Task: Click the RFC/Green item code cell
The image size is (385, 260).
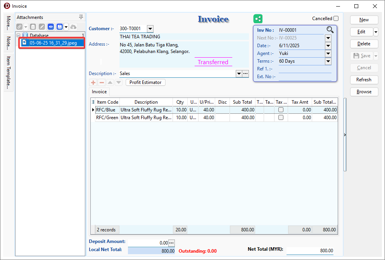Action: [x=107, y=118]
